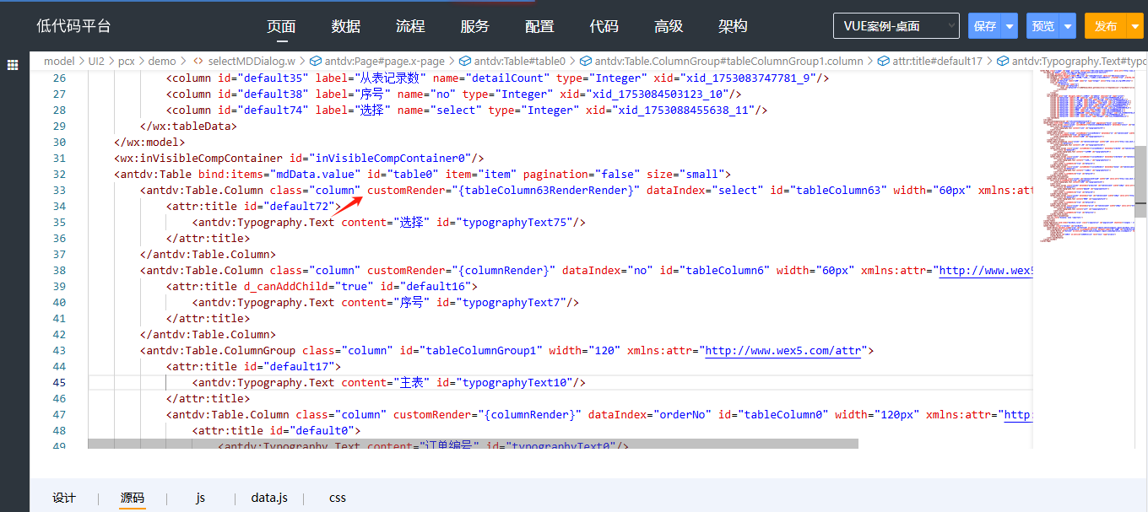Switch to the 源码 tab
The width and height of the screenshot is (1148, 512).
[133, 498]
